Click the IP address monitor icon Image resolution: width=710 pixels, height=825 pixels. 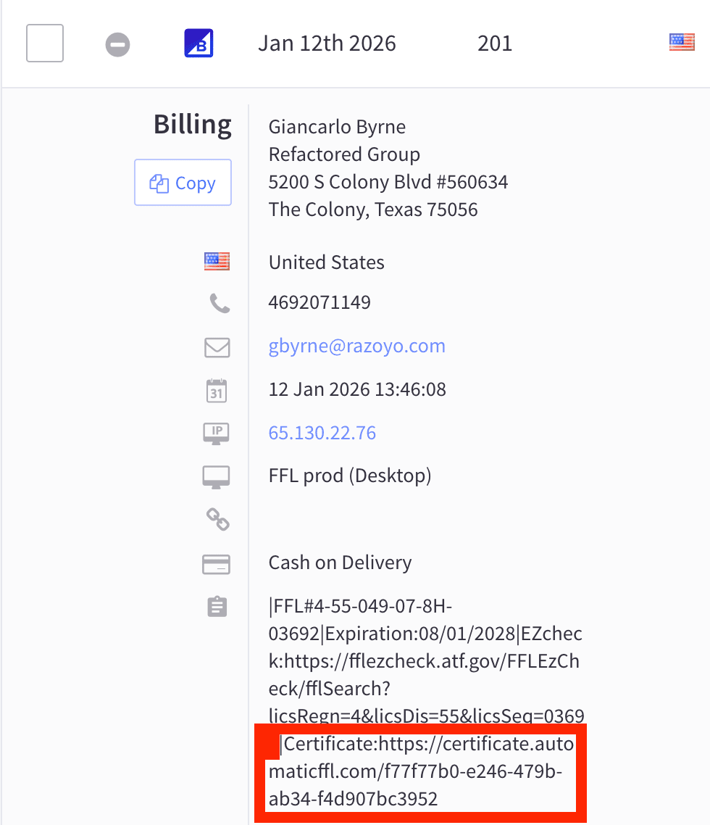(x=217, y=434)
